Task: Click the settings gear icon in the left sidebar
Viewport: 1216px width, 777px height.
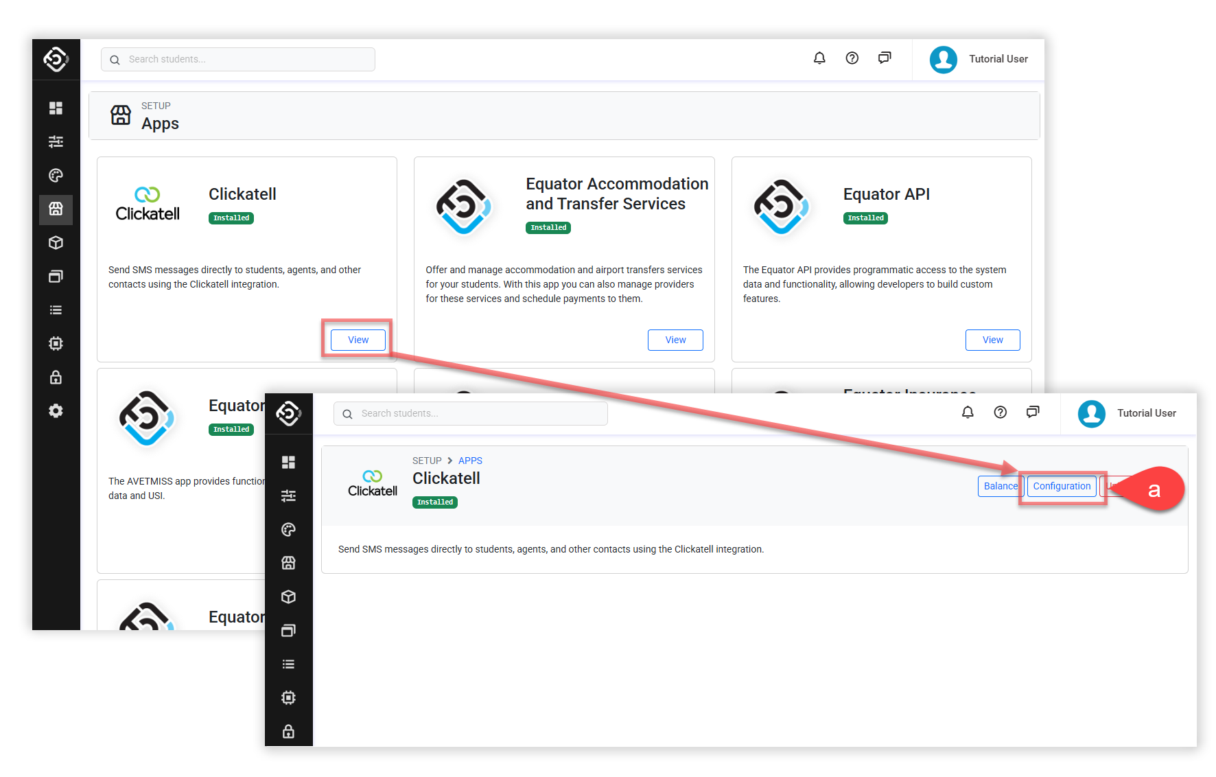Action: point(56,410)
